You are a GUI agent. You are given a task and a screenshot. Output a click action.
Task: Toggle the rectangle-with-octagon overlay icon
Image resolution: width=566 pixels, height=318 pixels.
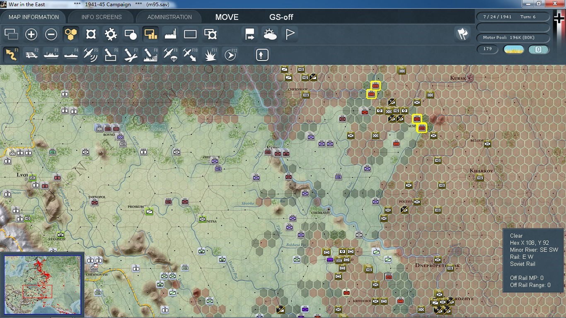pyautogui.click(x=210, y=34)
